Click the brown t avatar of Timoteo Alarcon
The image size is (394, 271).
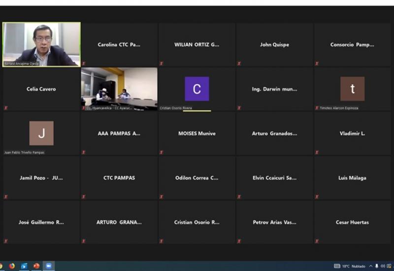[352, 89]
